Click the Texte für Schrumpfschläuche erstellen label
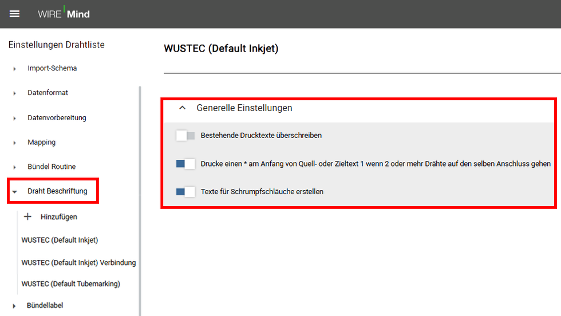The image size is (561, 316). click(x=262, y=191)
